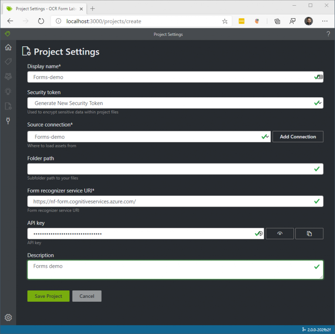This screenshot has width=335, height=334.
Task: Click the key icon in API key field
Action: coord(261,233)
